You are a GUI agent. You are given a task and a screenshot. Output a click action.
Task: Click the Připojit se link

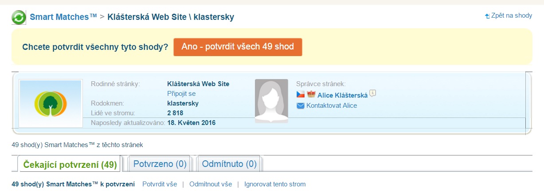point(181,94)
